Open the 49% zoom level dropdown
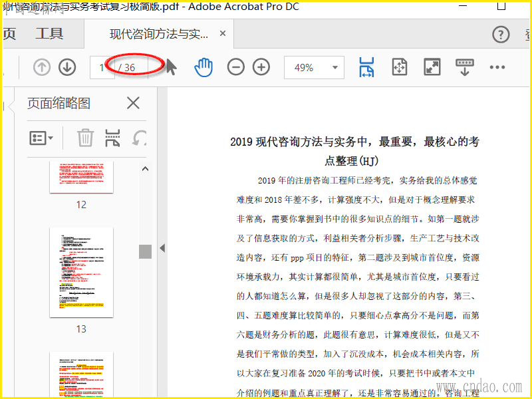Viewport: 532px width, 399px height. pos(314,67)
